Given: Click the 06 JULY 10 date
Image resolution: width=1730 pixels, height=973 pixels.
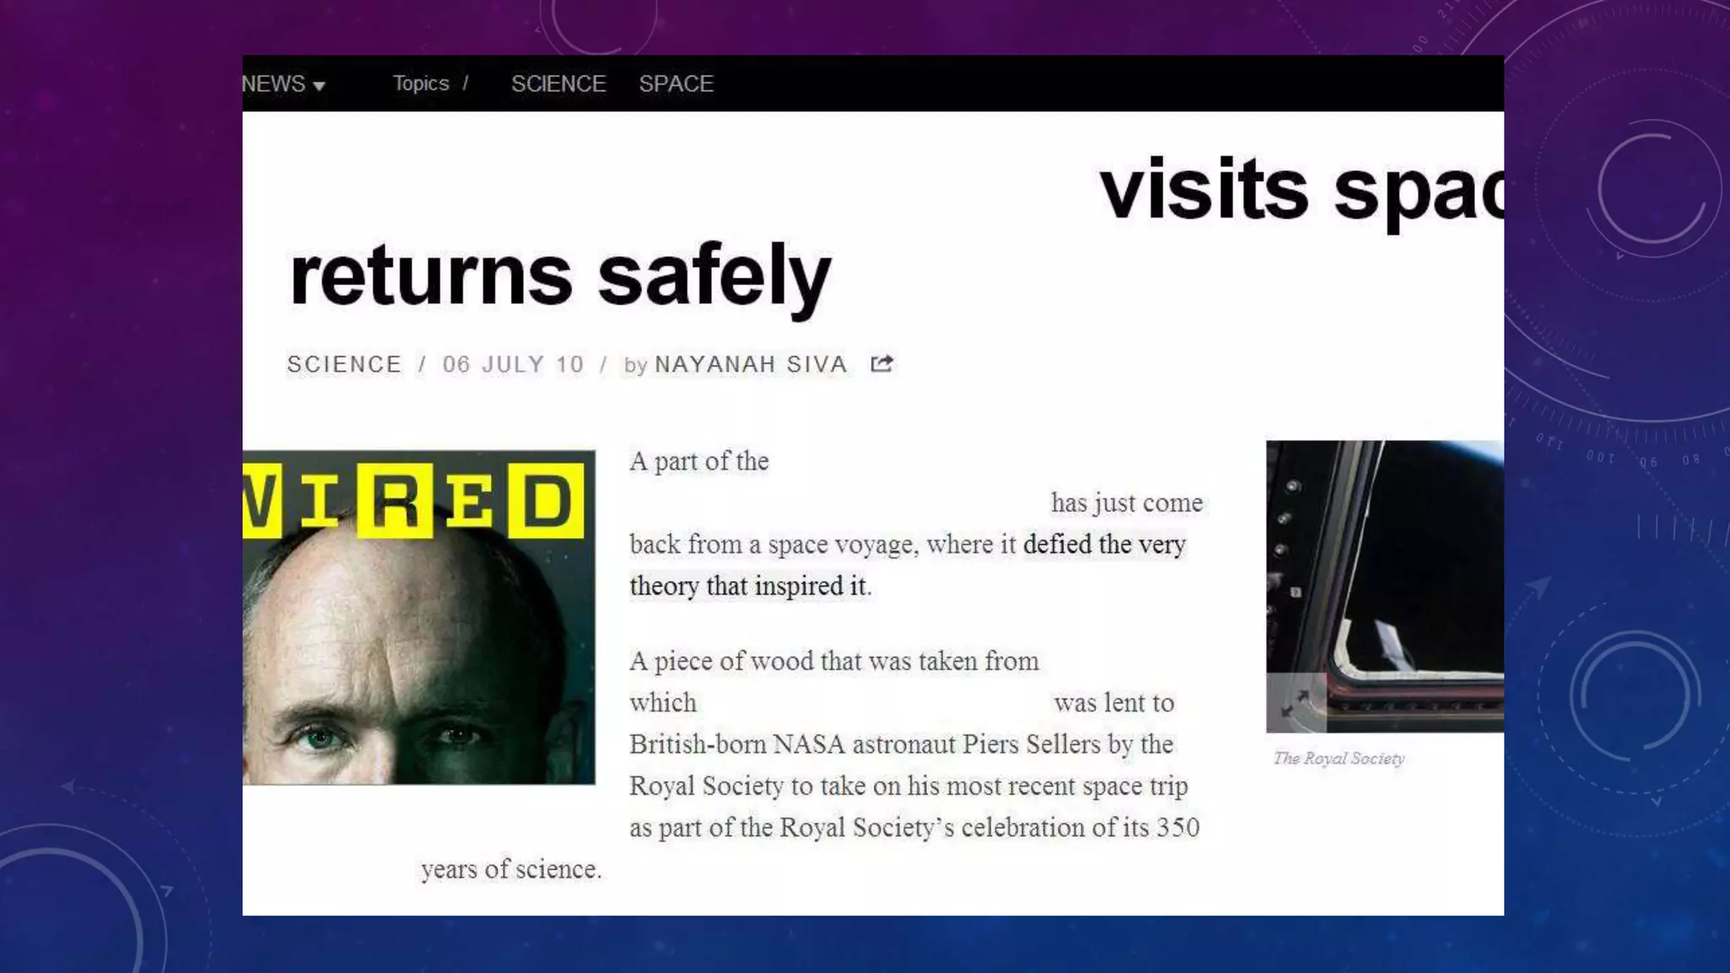Looking at the screenshot, I should [513, 364].
